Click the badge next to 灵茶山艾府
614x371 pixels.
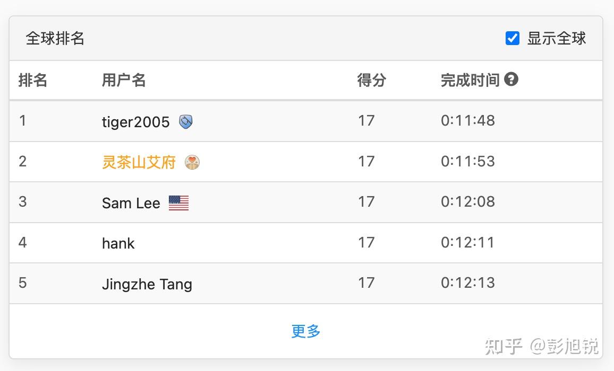(x=192, y=162)
